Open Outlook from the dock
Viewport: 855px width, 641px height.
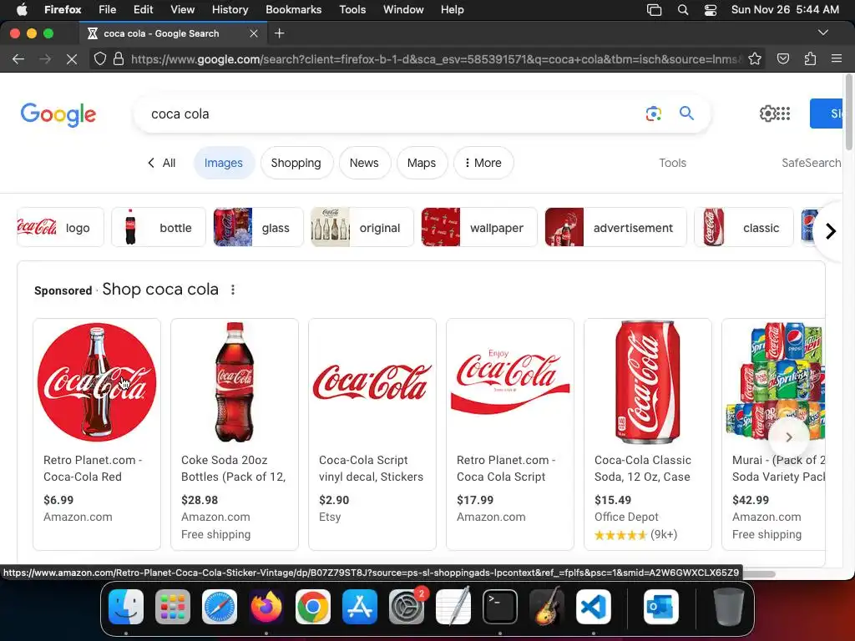click(661, 607)
